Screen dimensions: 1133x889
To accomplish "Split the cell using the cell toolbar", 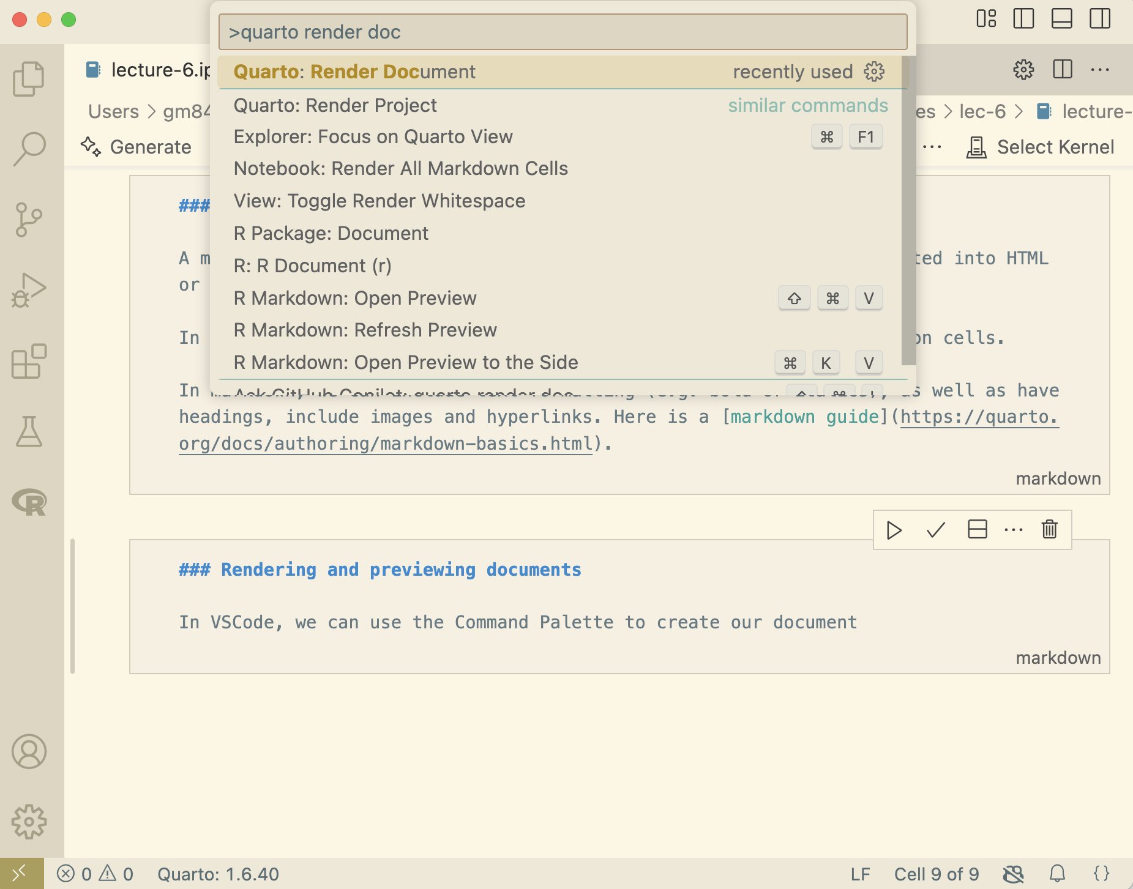I will [977, 529].
